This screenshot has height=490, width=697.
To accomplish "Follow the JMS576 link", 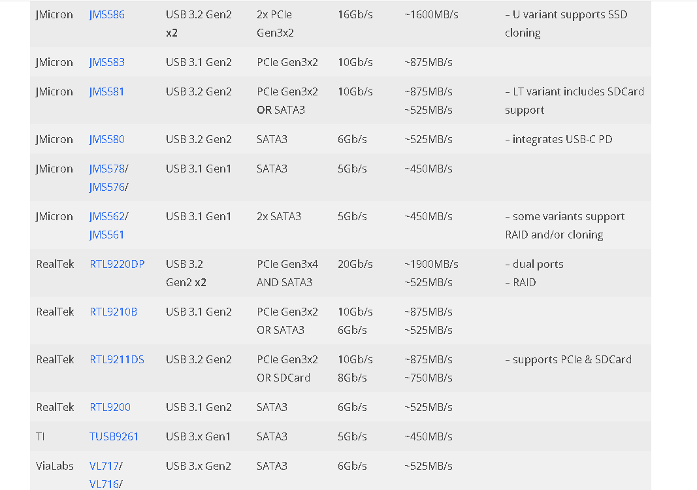I will 106,188.
